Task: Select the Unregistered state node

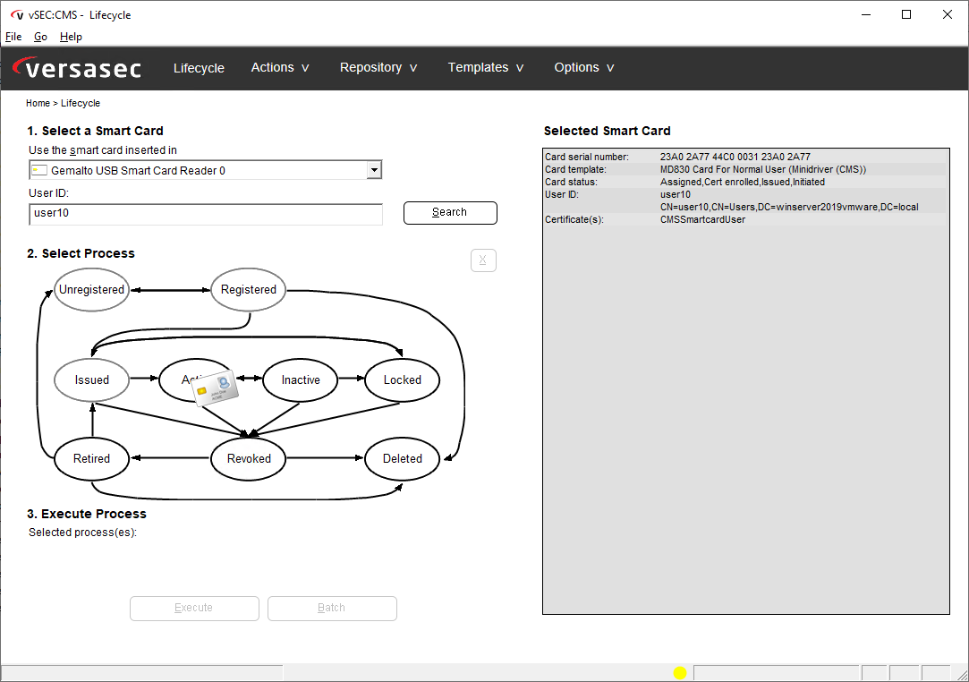Action: [x=91, y=290]
